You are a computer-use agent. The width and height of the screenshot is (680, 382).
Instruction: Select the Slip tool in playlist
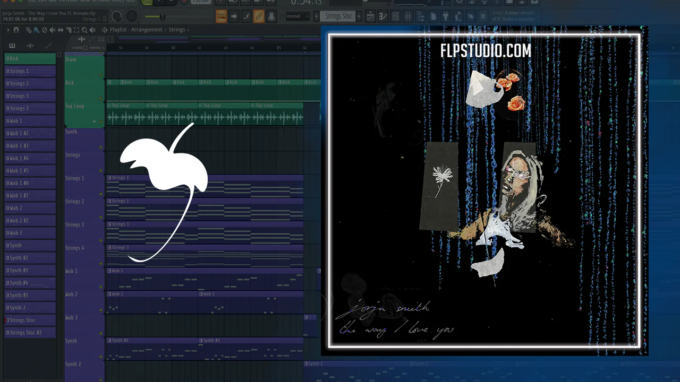61,30
